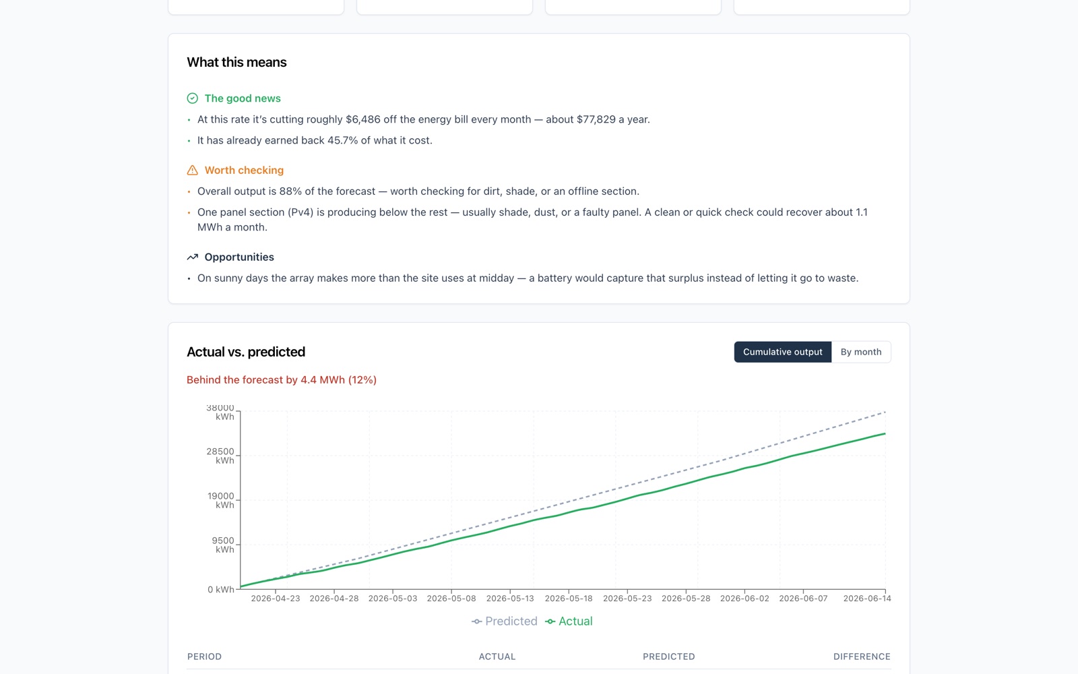Image resolution: width=1078 pixels, height=674 pixels.
Task: Switch chart to By month
Action: point(861,352)
